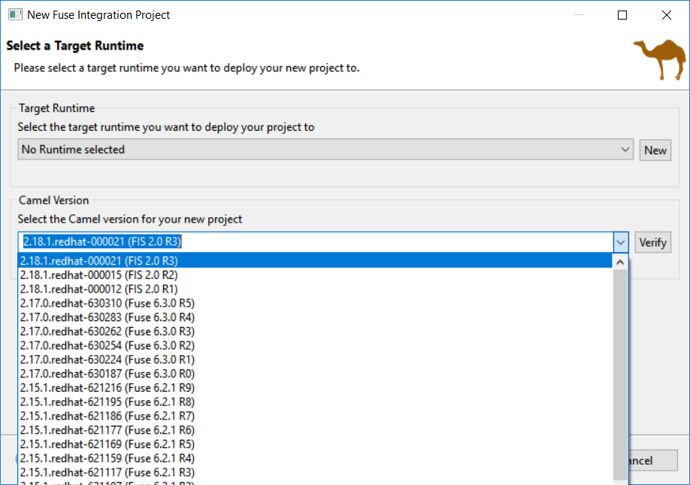This screenshot has height=485, width=690.
Task: Select 2.18.1.redhat-000015 (FIS 2.0 R2) option
Action: point(99,275)
